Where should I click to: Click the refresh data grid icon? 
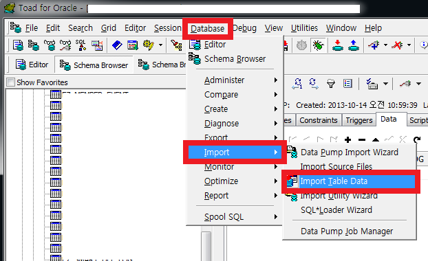[417, 139]
